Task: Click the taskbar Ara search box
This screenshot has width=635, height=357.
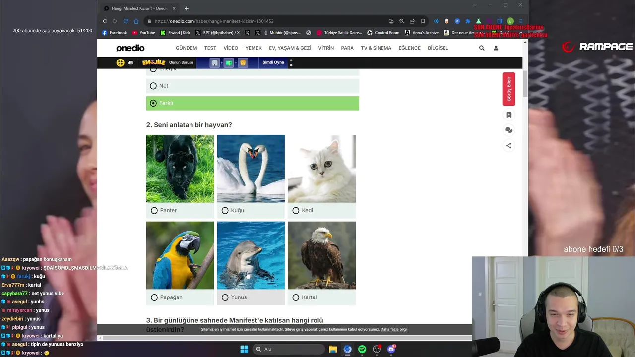Action: 288,349
